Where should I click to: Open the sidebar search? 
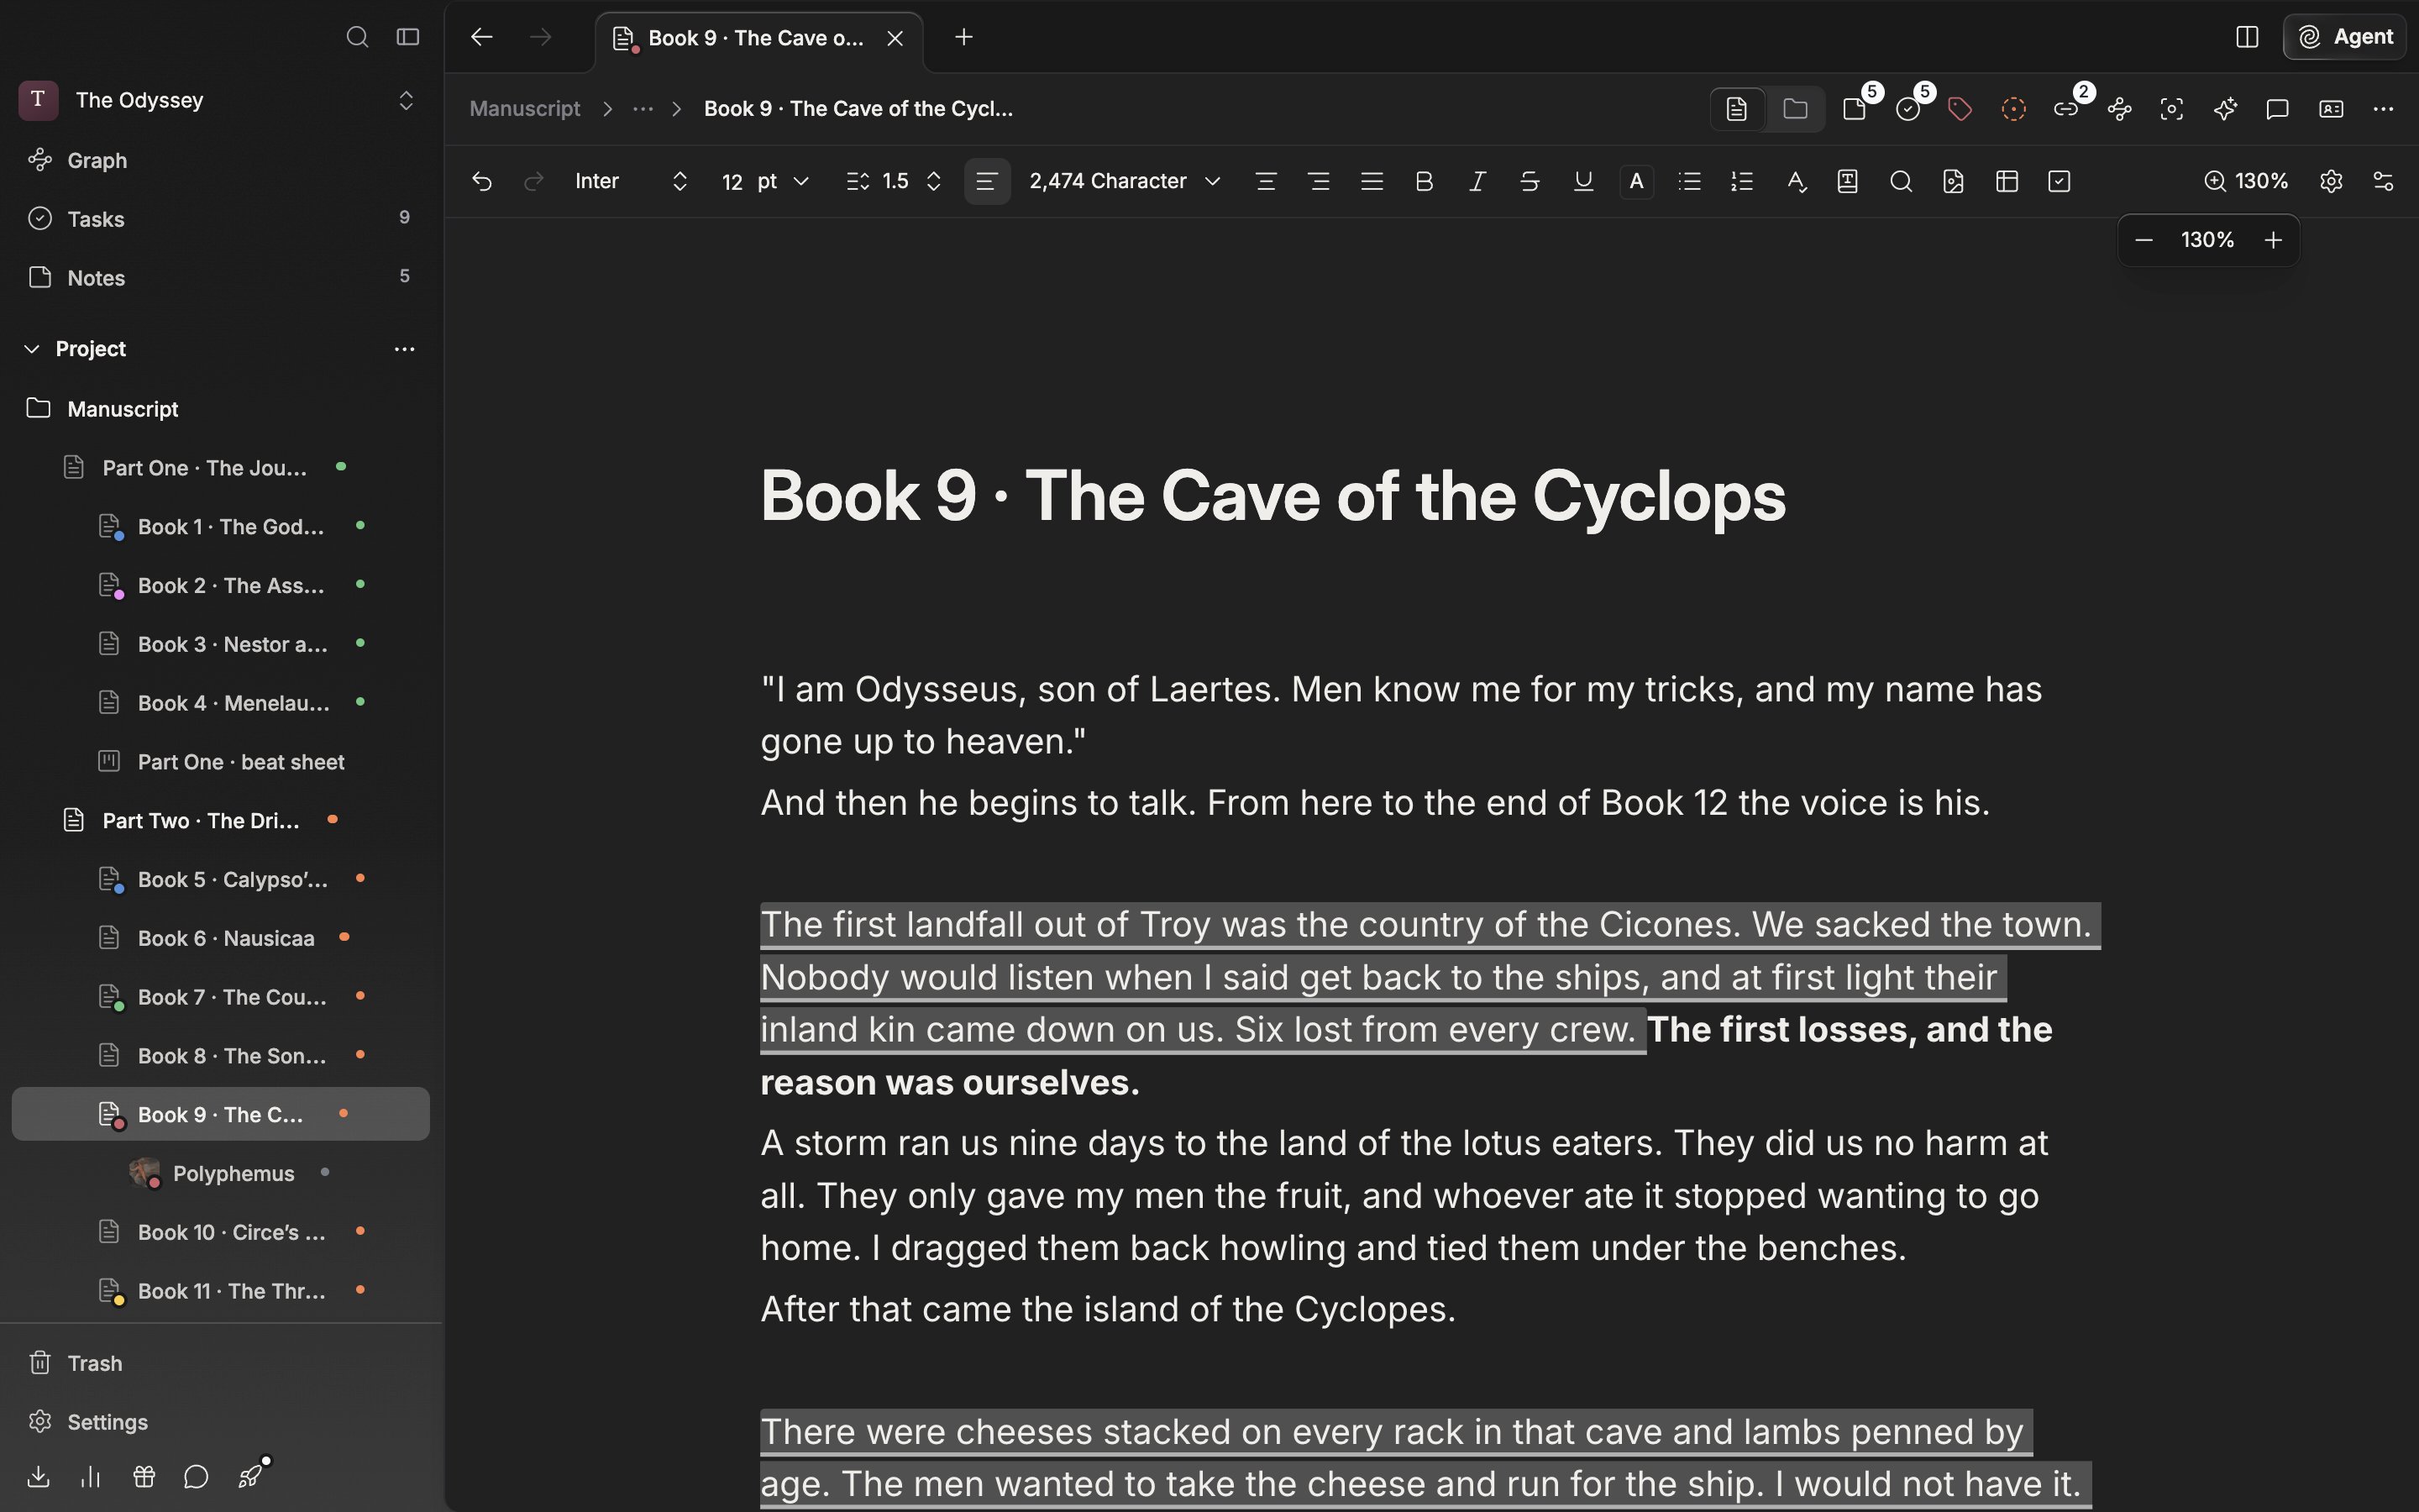pyautogui.click(x=357, y=37)
